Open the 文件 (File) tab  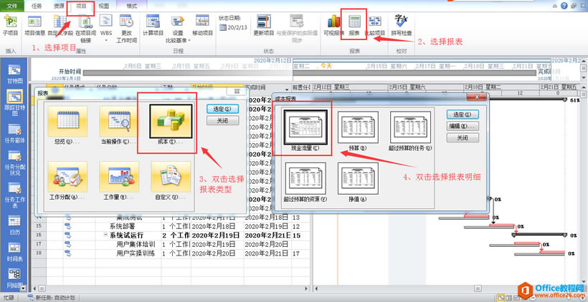[12, 6]
